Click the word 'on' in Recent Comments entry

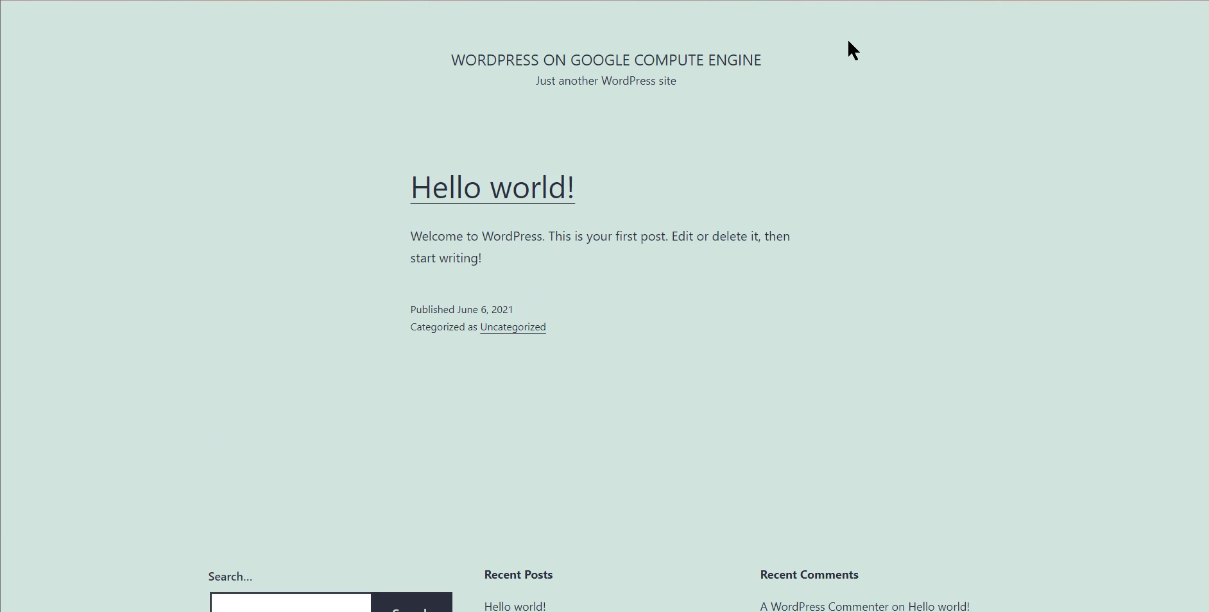coord(898,606)
